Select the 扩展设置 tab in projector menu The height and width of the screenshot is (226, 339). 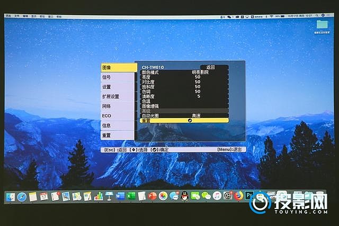click(x=118, y=96)
